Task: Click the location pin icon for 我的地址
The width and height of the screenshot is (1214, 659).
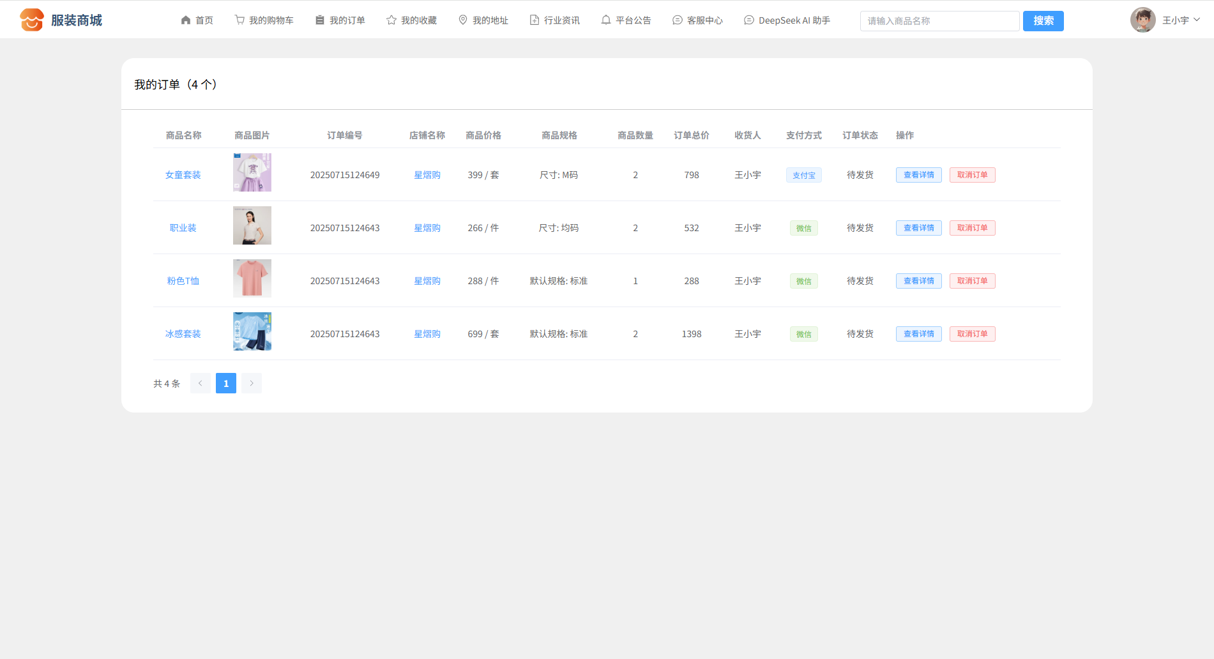Action: [x=463, y=20]
